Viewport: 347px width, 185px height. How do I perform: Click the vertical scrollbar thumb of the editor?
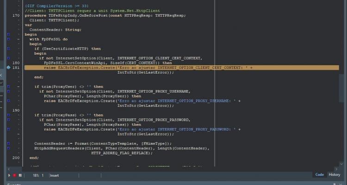341,87
